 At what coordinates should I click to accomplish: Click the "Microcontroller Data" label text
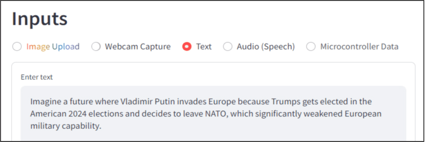pyautogui.click(x=359, y=47)
